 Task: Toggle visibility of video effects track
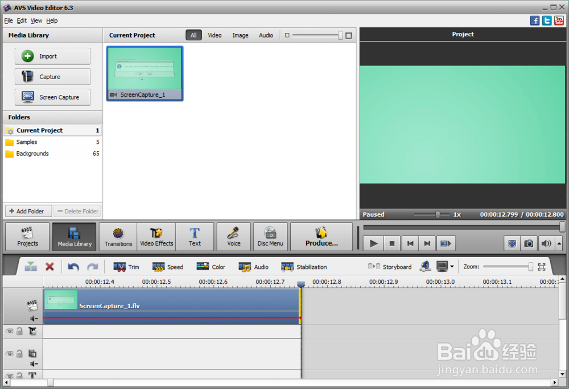coord(10,331)
